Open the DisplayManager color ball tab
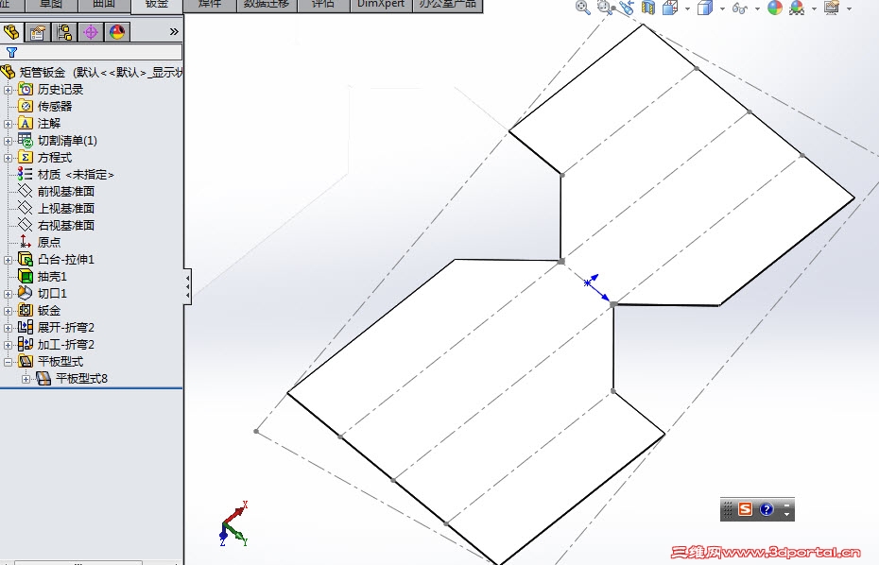Image resolution: width=879 pixels, height=565 pixels. point(116,32)
